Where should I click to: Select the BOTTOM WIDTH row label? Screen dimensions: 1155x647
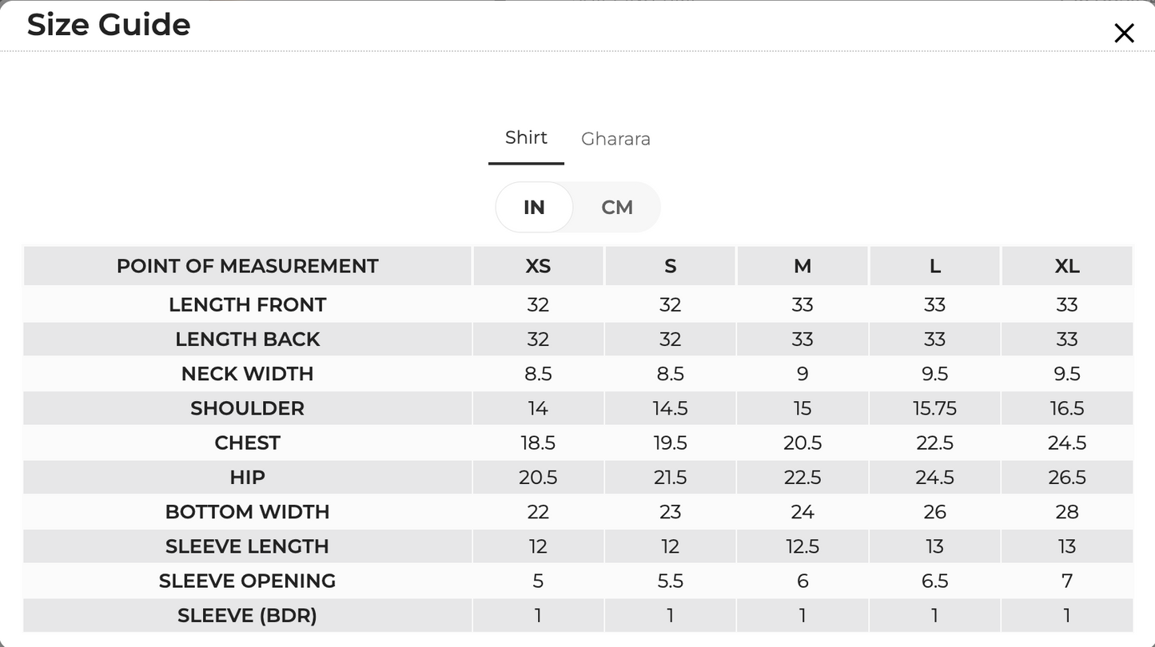(x=248, y=512)
